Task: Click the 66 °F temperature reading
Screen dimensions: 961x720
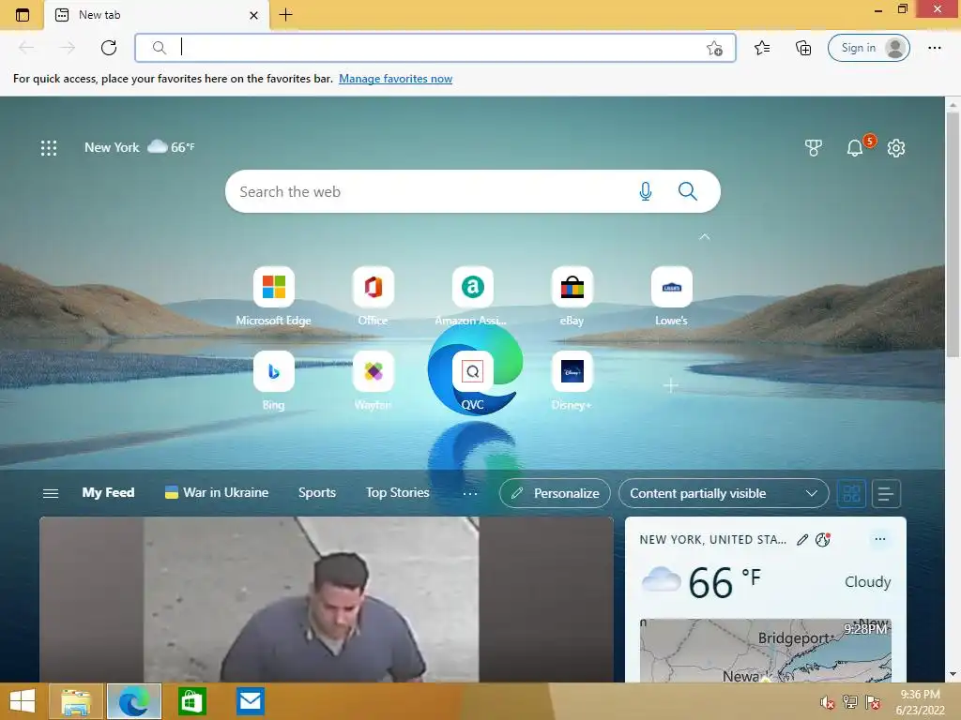Action: pyautogui.click(x=725, y=581)
